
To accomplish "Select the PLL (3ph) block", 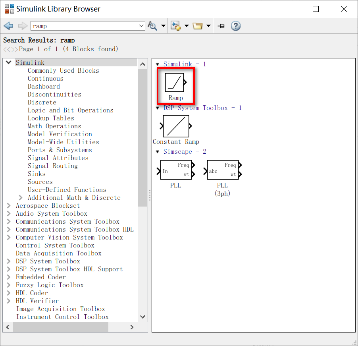I will point(223,170).
